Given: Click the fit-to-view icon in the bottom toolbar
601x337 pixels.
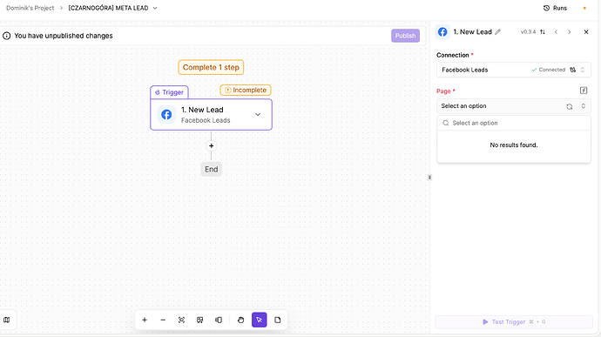Looking at the screenshot, I should click(181, 320).
